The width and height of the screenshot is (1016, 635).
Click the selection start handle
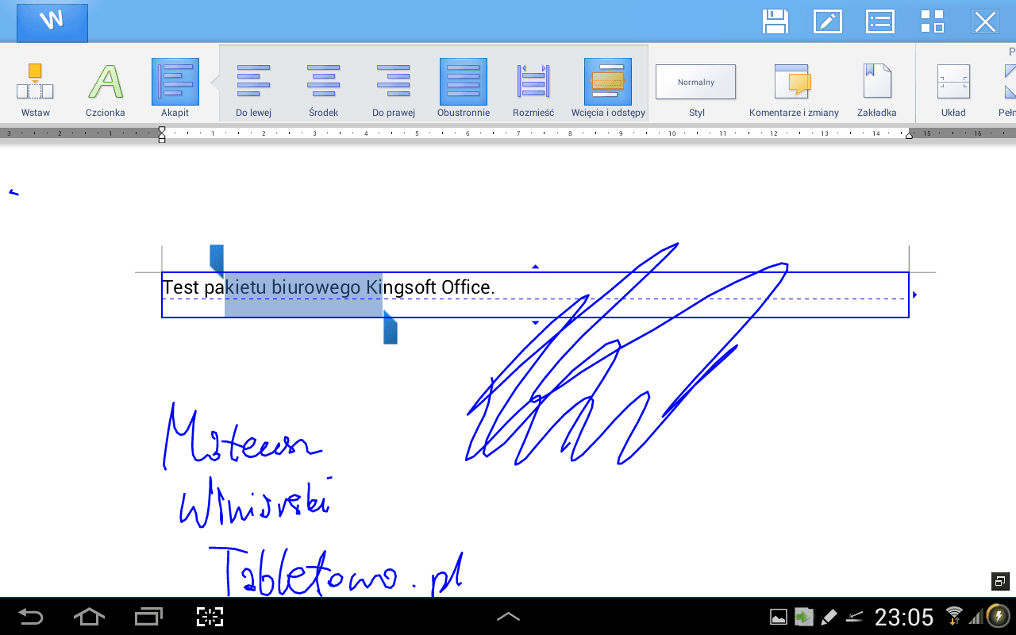[217, 260]
